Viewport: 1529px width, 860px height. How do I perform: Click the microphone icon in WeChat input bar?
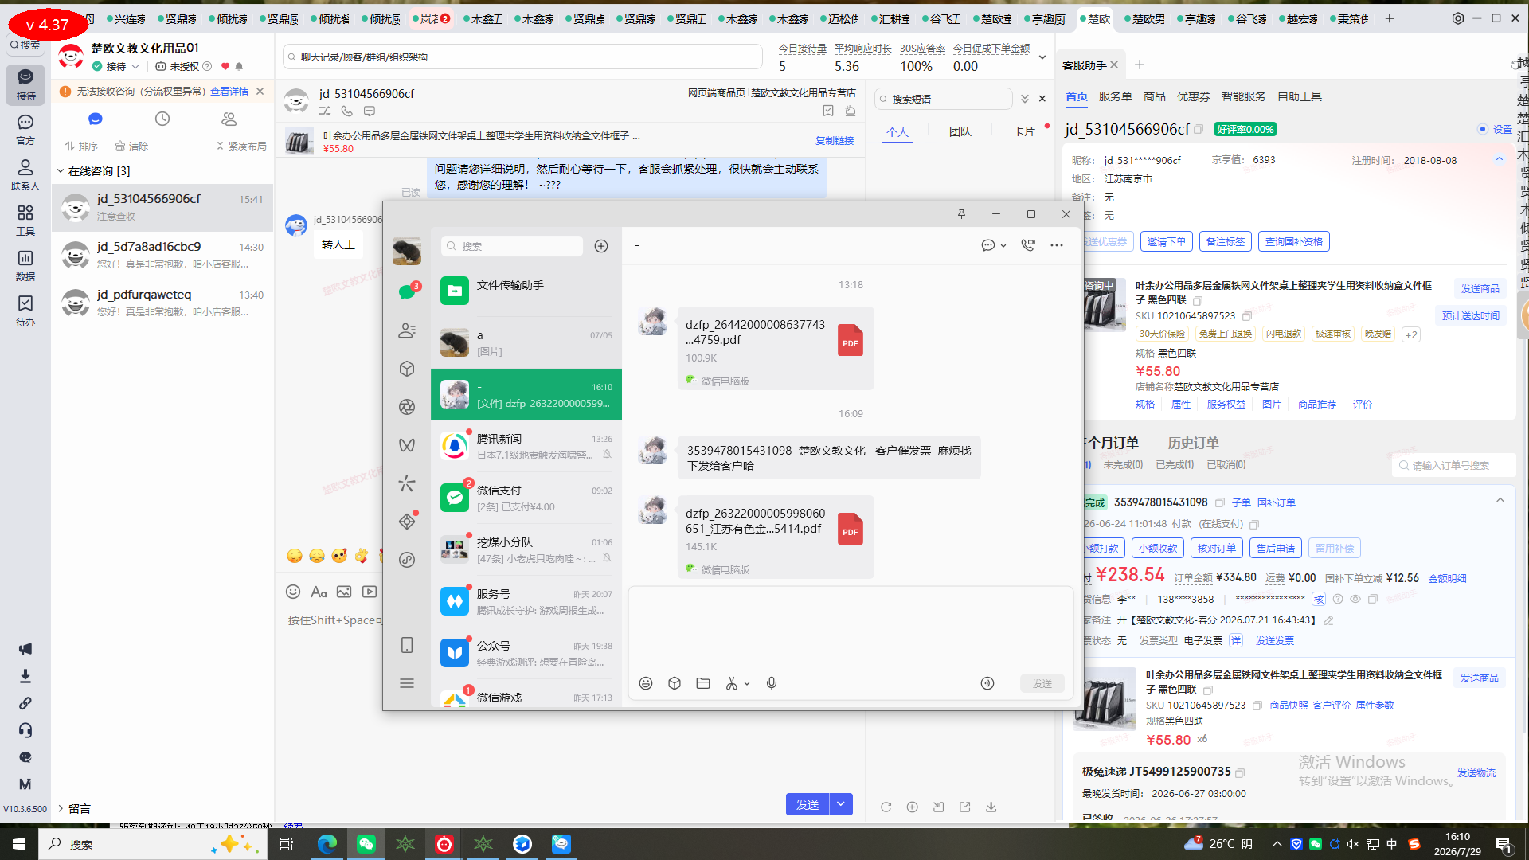[x=772, y=683]
